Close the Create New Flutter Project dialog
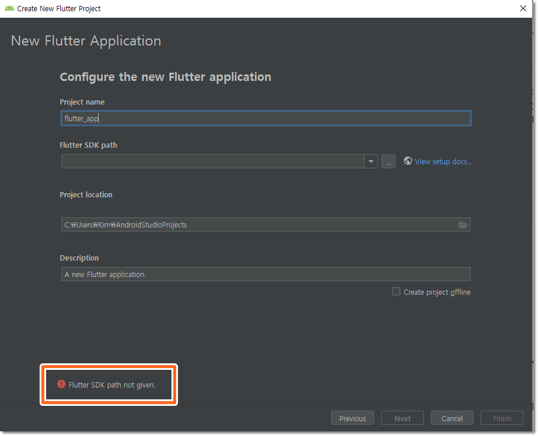The width and height of the screenshot is (538, 436). point(523,8)
